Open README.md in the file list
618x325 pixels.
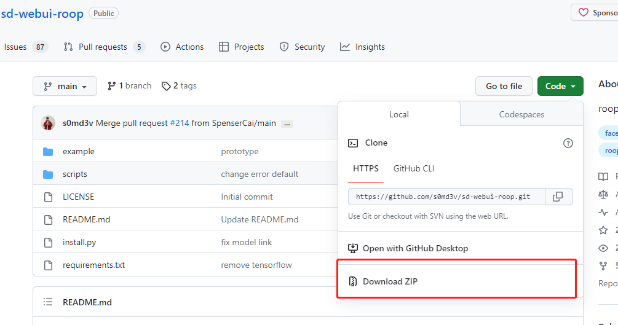point(86,219)
